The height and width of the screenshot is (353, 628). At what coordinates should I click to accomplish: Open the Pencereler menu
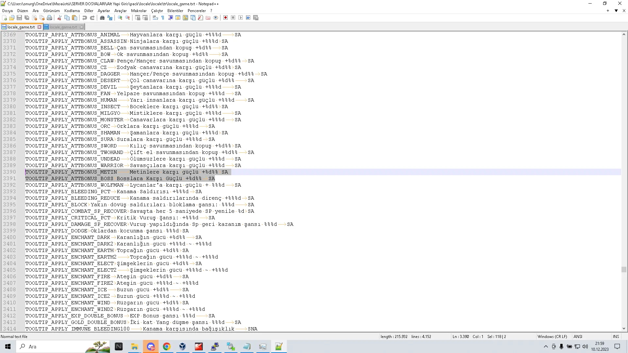click(197, 10)
